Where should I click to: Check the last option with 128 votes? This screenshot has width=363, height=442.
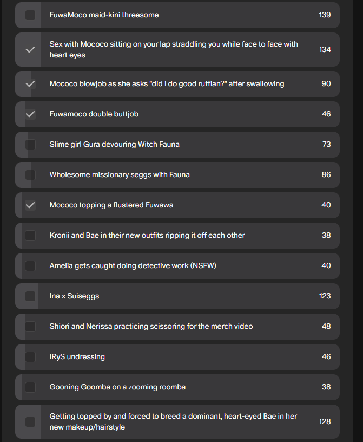pos(30,421)
